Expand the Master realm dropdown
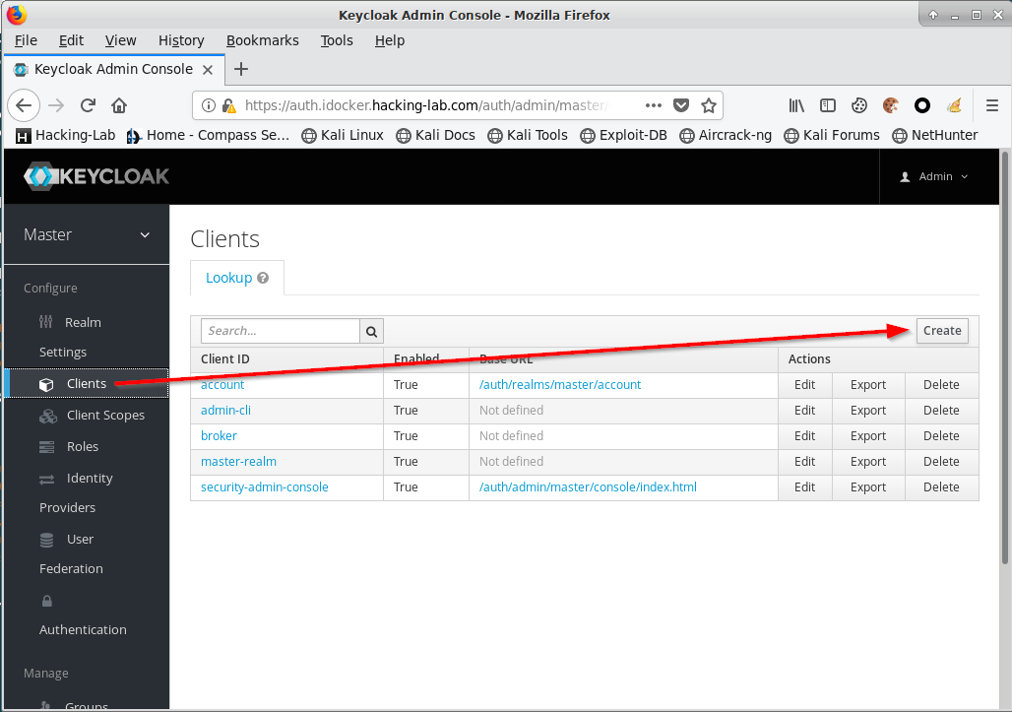Viewport: 1012px width, 712px height. coord(87,235)
